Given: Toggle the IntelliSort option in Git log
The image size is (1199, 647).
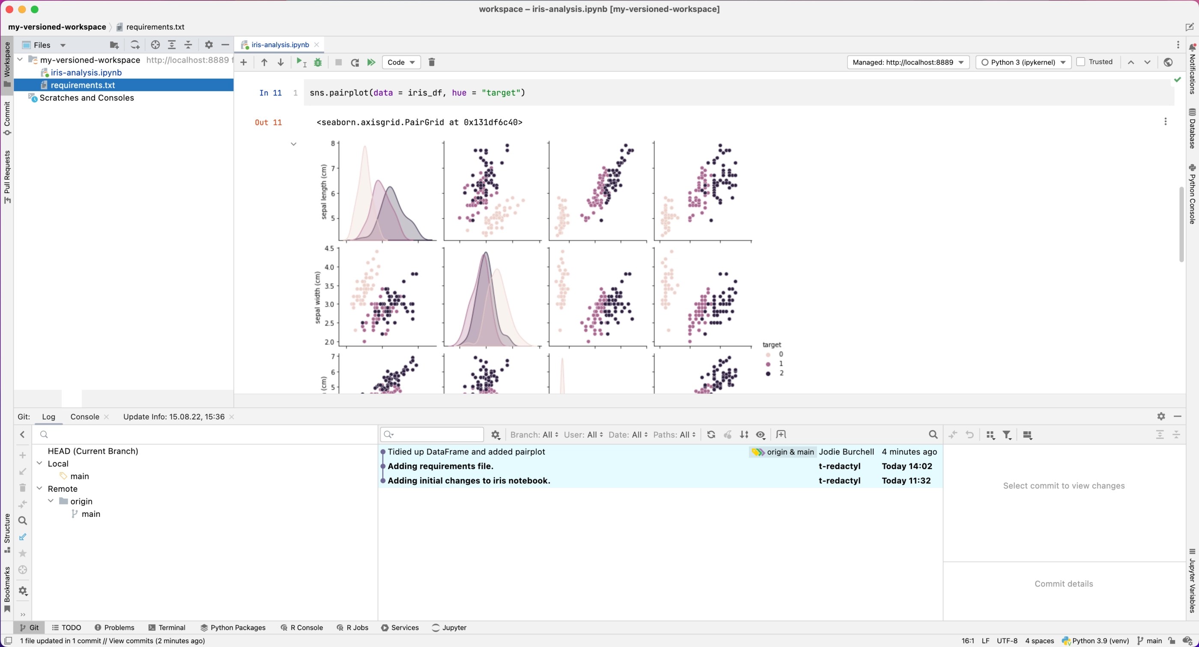Looking at the screenshot, I should (x=744, y=434).
